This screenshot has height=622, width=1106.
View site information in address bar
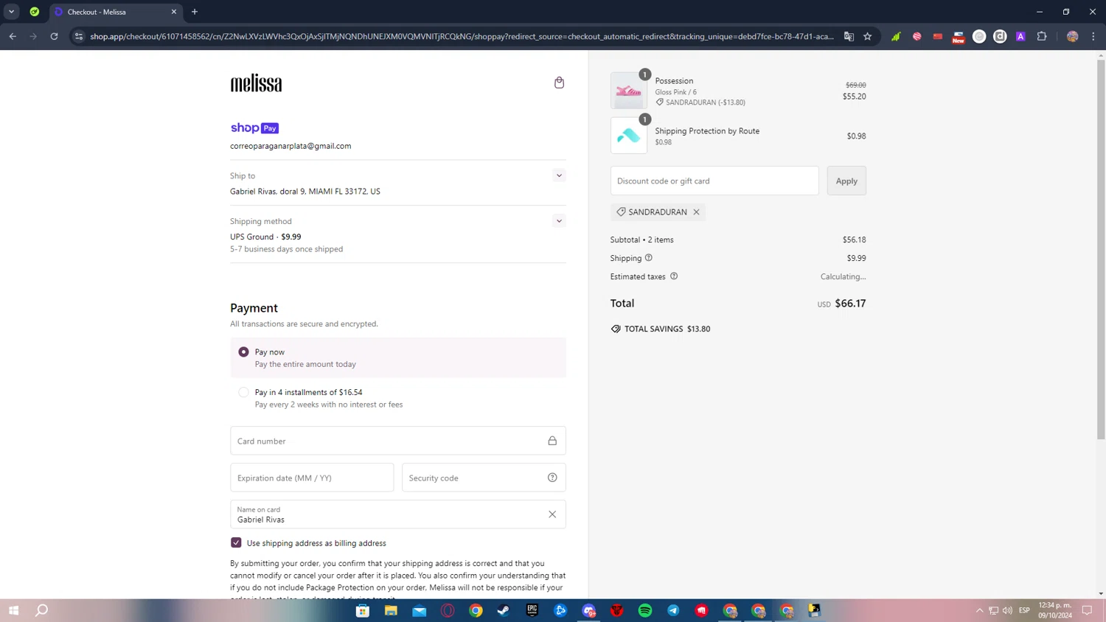pyautogui.click(x=79, y=36)
